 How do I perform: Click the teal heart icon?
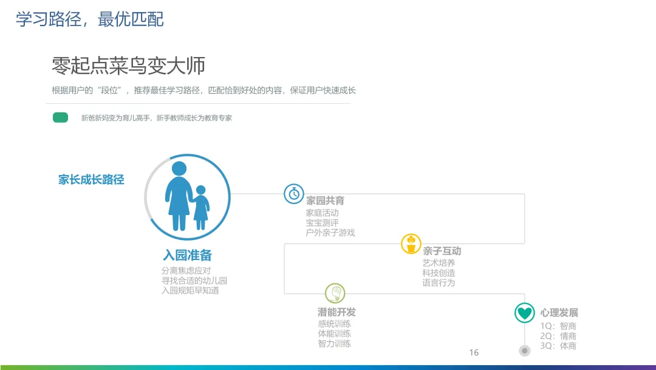click(x=524, y=313)
